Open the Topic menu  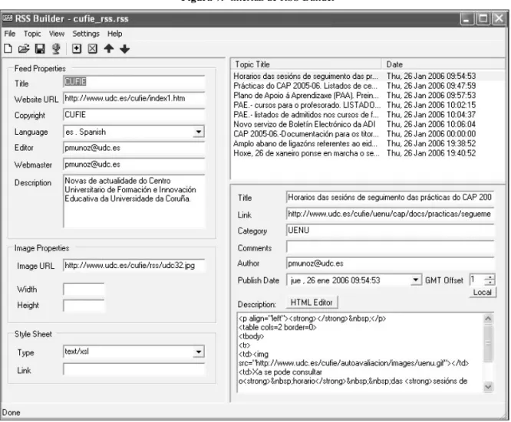point(32,34)
